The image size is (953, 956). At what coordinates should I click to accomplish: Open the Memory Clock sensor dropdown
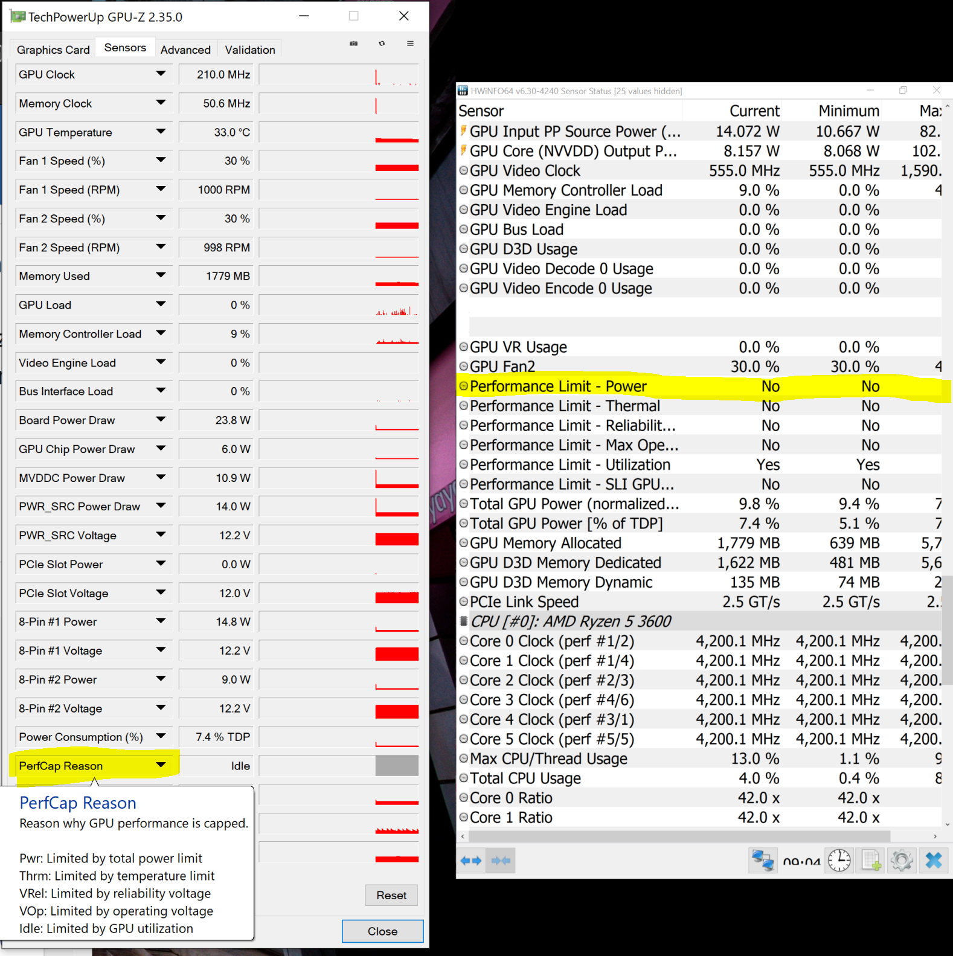point(161,103)
